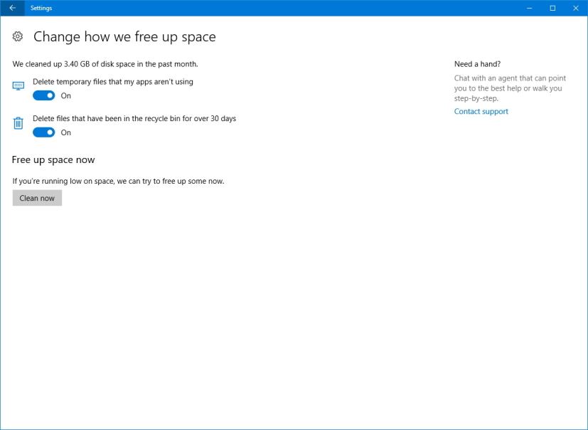Screen dimensions: 588x430
Task: Turn off the 30-day recycle bin cleanup toggle
Action: click(45, 132)
